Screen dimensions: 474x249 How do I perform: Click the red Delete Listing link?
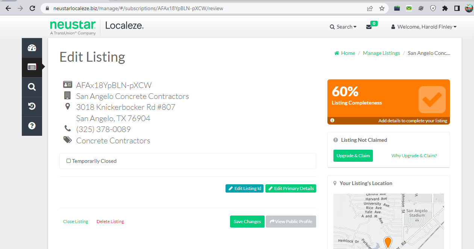coord(110,222)
